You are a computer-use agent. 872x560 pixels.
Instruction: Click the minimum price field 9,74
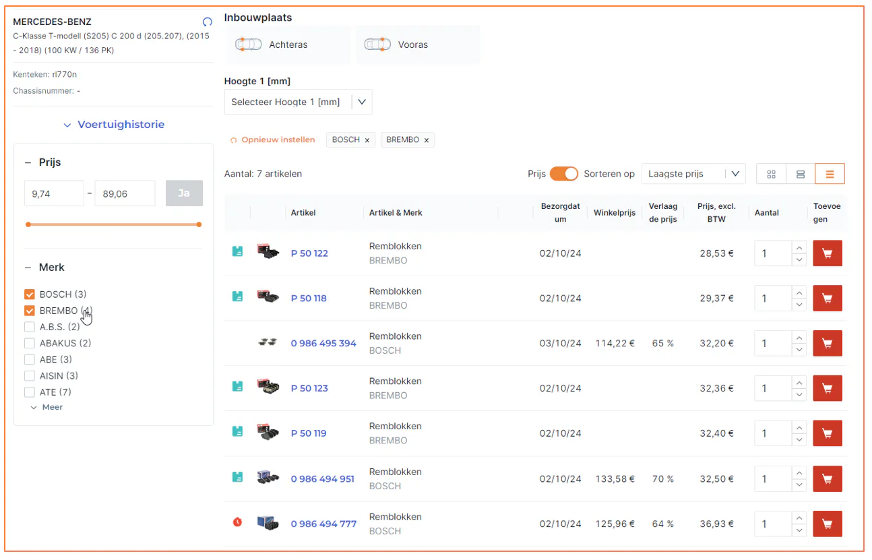pos(54,193)
